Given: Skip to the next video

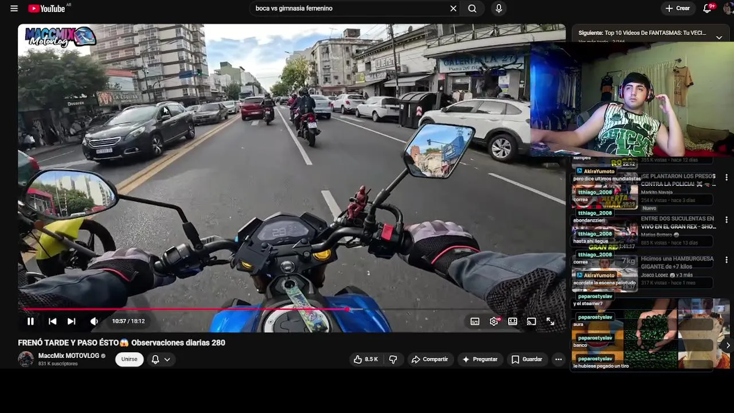Looking at the screenshot, I should tap(71, 321).
